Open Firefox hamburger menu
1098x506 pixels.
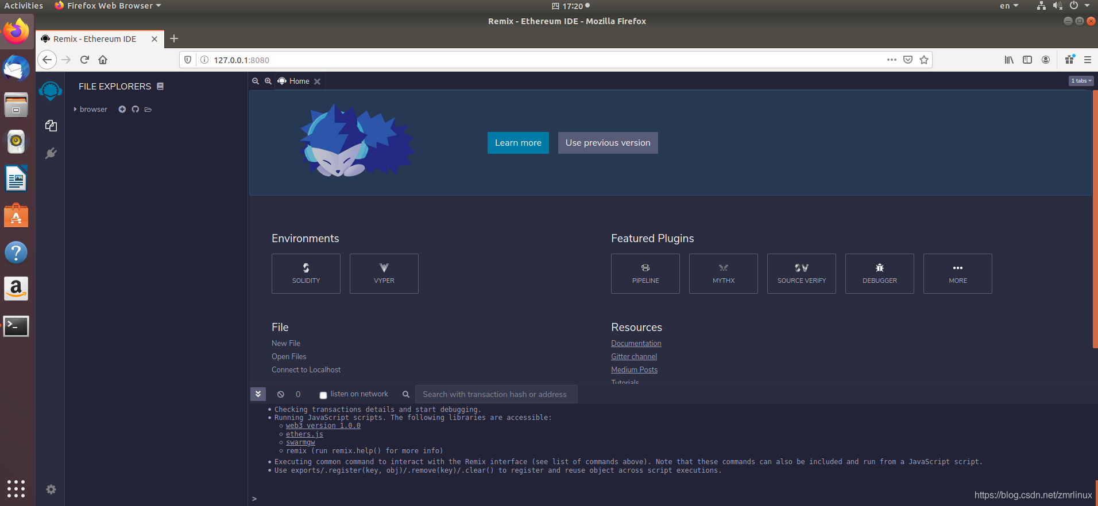click(1088, 60)
